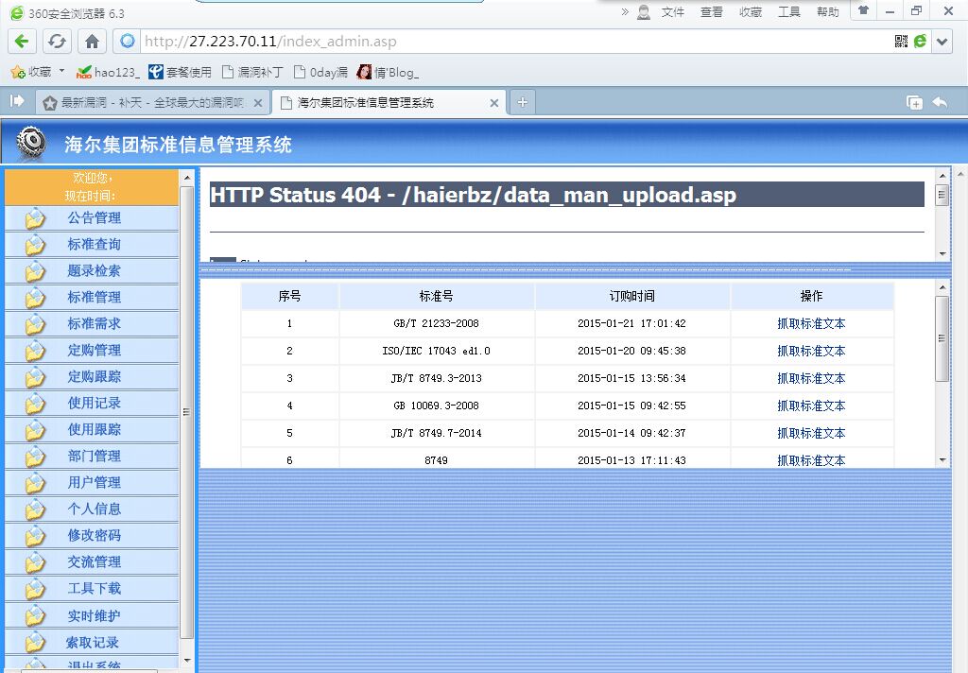
Task: Select the 订购时间 column header
Action: [631, 297]
